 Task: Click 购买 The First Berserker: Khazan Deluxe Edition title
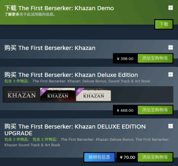click(71, 75)
